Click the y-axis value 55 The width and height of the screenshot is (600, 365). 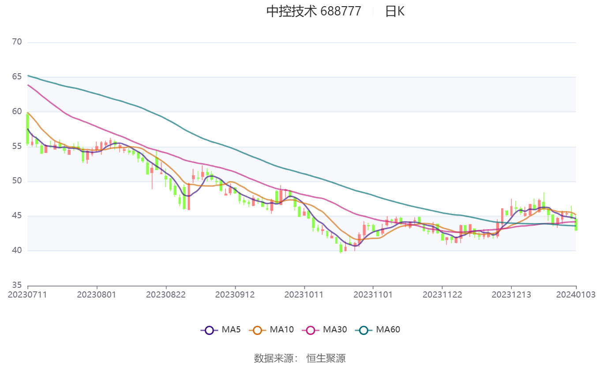coord(17,146)
